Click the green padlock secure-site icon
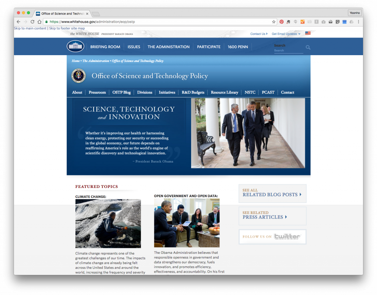 click(46, 22)
